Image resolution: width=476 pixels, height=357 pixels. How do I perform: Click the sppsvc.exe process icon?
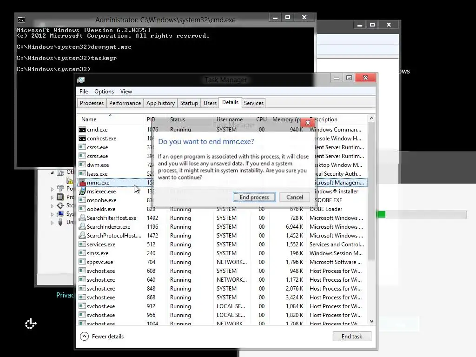[x=82, y=262]
